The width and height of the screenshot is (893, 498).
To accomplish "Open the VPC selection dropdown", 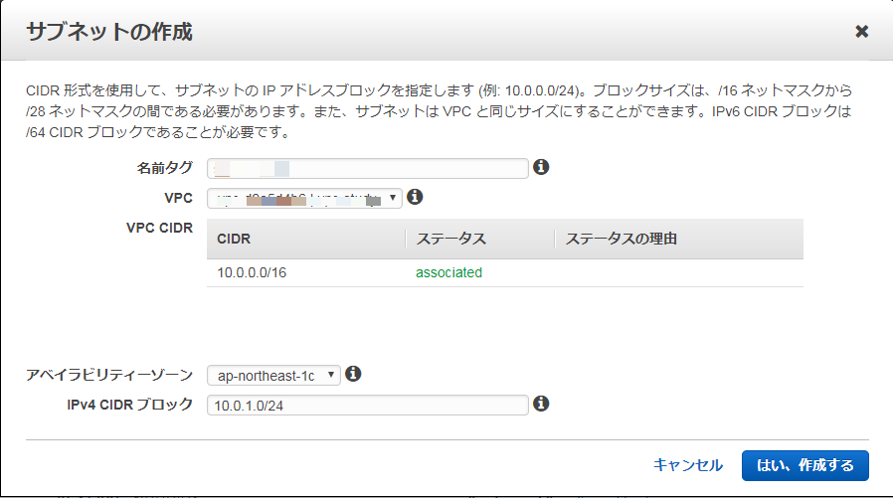I will click(x=304, y=198).
